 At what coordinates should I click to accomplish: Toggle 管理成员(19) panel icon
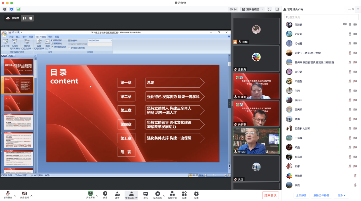pos(131,194)
